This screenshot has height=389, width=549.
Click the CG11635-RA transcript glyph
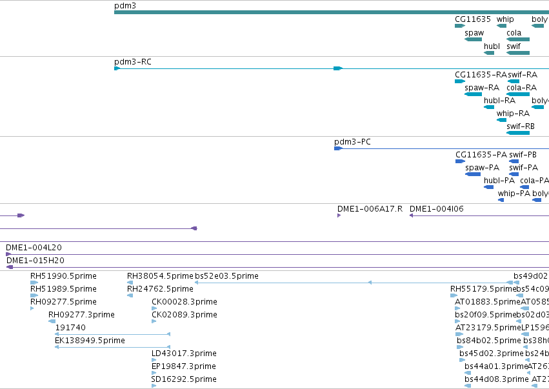(x=460, y=81)
